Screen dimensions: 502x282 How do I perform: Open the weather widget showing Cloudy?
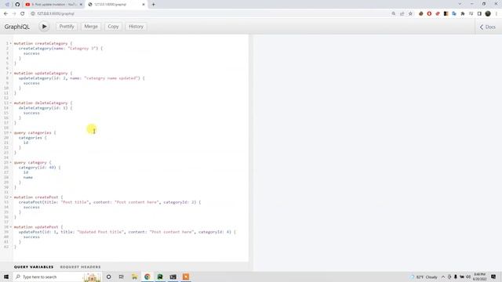424,277
